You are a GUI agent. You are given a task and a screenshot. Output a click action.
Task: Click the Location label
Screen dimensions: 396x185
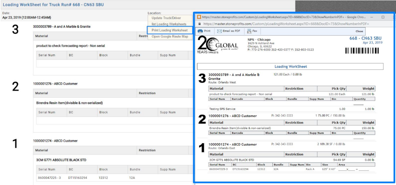pos(154,13)
